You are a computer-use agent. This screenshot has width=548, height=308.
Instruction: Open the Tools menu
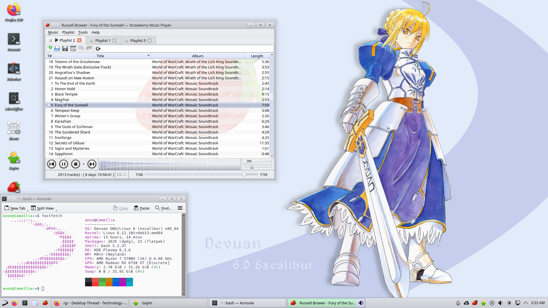click(x=83, y=32)
